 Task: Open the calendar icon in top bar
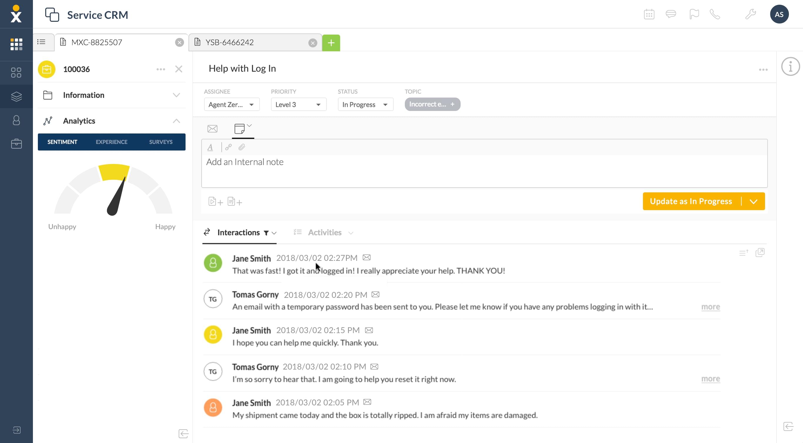[x=649, y=14]
